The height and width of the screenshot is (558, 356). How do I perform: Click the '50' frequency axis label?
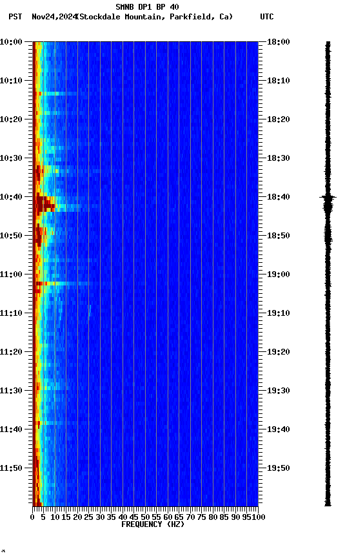(145, 518)
